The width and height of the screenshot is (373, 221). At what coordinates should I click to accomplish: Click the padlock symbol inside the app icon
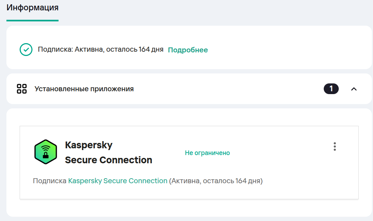point(45,155)
